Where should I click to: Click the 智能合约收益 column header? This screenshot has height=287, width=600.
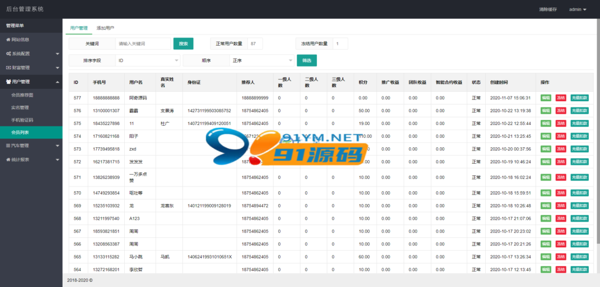coord(449,82)
